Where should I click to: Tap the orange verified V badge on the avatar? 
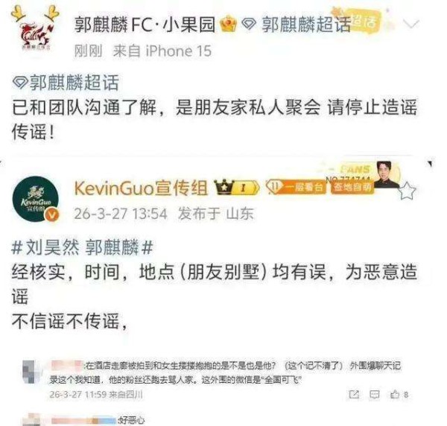pyautogui.click(x=52, y=214)
